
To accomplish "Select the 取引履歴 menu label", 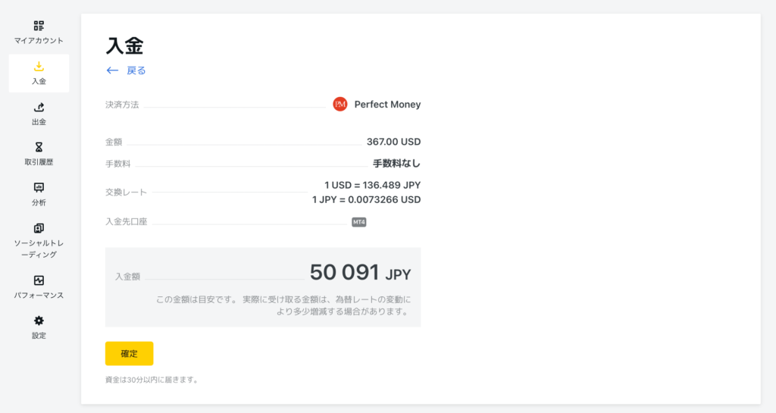I will point(39,161).
